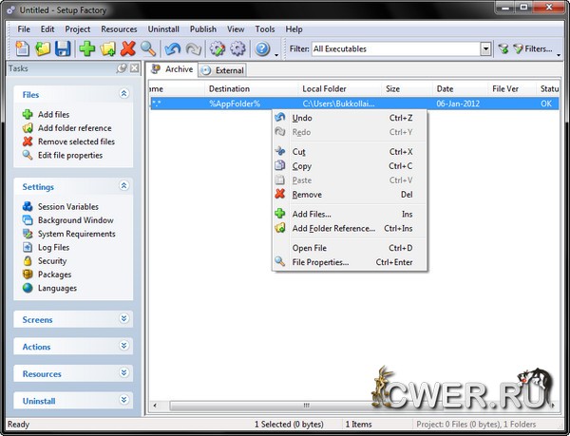This screenshot has width=570, height=436.
Task: Expand the Actions task section
Action: click(x=123, y=347)
